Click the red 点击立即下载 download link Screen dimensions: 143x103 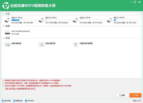click(x=21, y=89)
